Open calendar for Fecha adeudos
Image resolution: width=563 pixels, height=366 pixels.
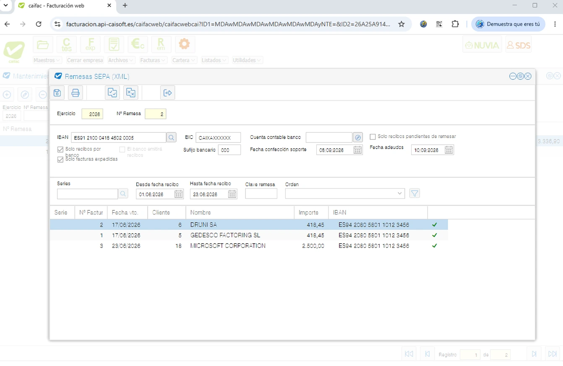448,150
